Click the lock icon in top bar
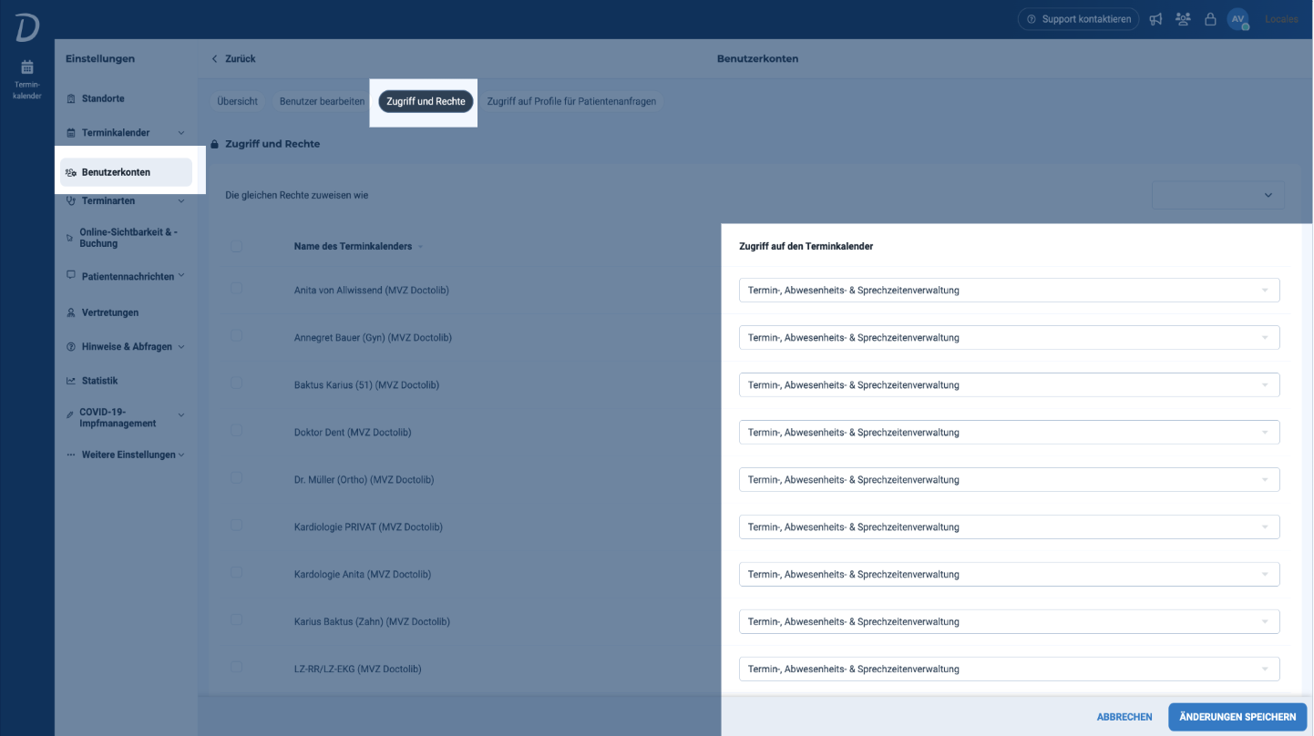 [x=1210, y=19]
